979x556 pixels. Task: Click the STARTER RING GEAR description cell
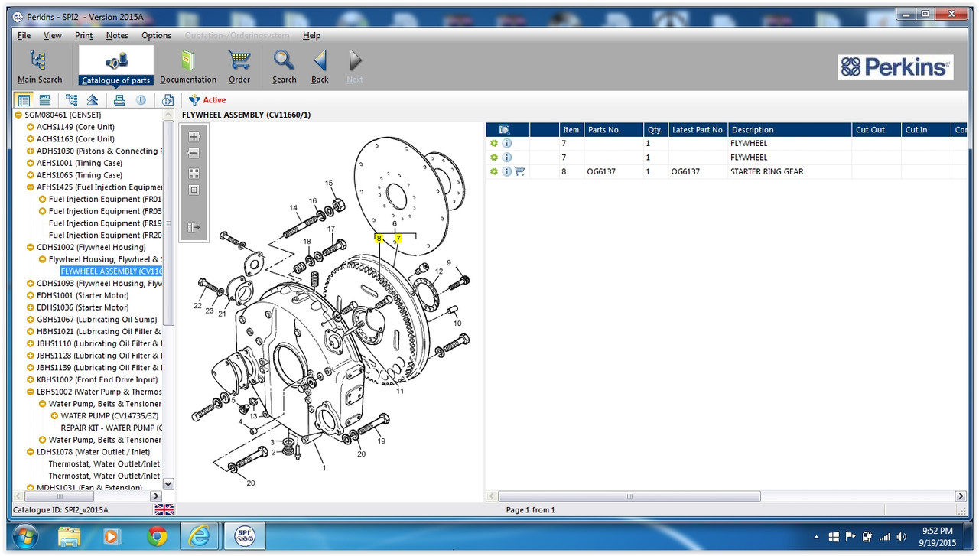790,171
